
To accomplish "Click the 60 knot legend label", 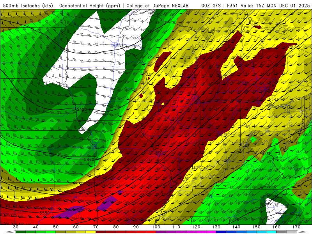I will click(76, 227).
